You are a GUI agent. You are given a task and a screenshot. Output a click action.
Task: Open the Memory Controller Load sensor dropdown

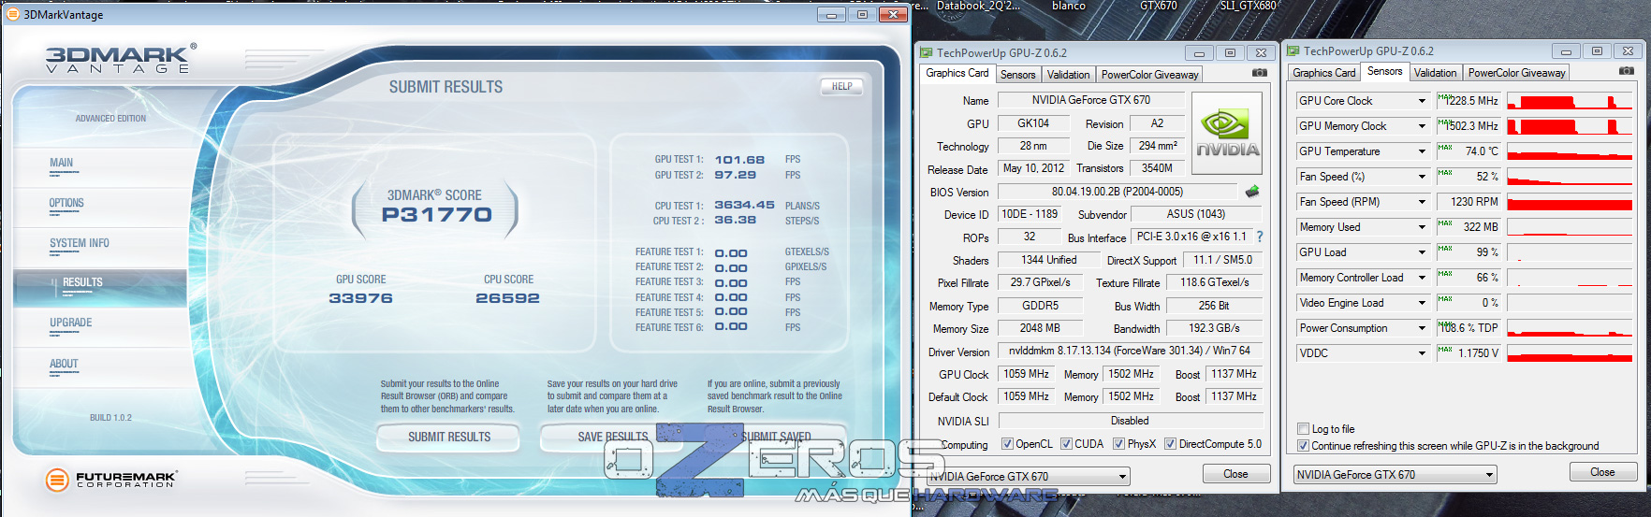click(x=1422, y=278)
